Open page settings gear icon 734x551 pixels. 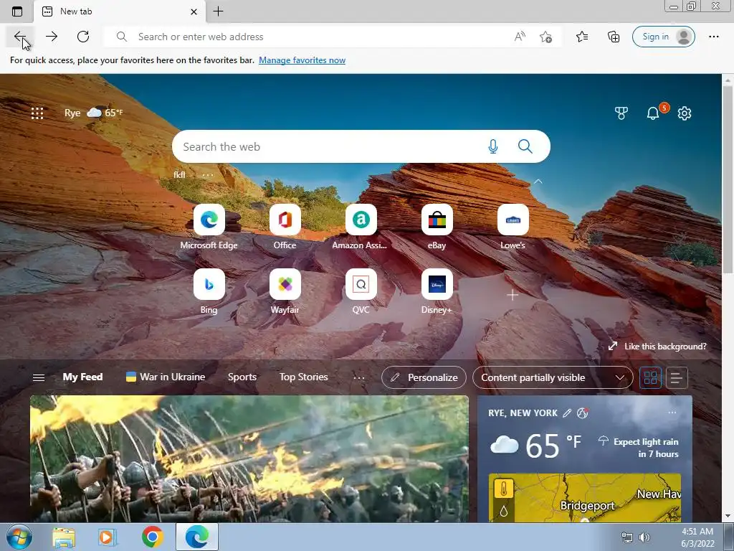[x=685, y=113]
